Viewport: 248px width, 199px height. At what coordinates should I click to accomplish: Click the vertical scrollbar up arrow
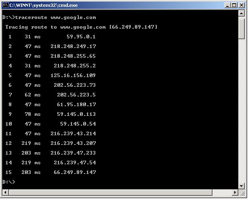click(242, 14)
